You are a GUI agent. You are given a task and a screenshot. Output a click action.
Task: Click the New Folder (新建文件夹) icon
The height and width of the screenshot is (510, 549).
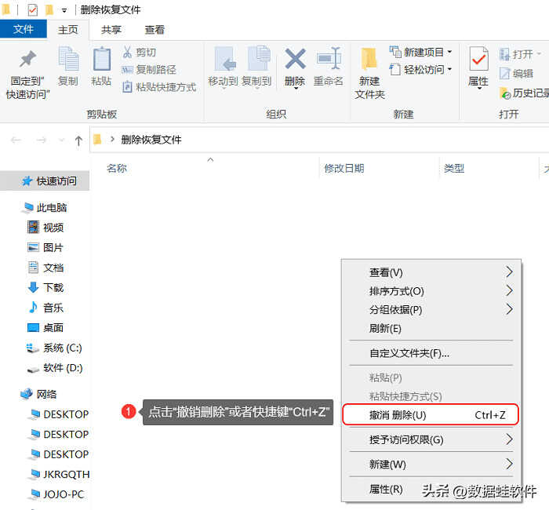pos(369,59)
